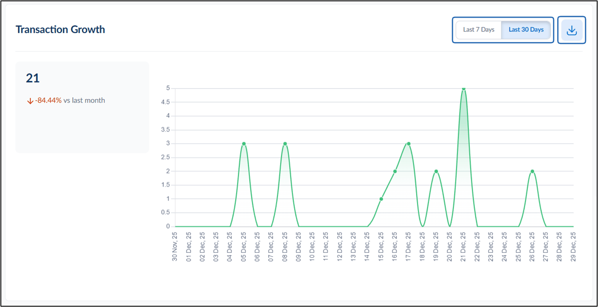Click the 0.5 y-axis label
This screenshot has height=307, width=598.
point(165,213)
